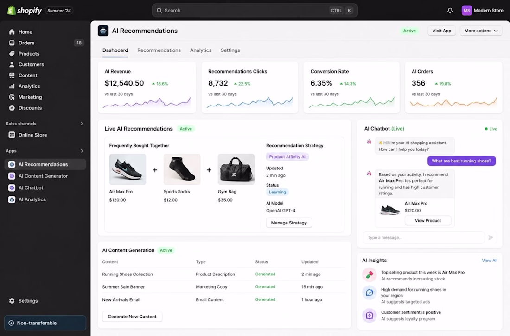
Task: Click the 8,732 recommendations clicks value
Action: pyautogui.click(x=218, y=83)
